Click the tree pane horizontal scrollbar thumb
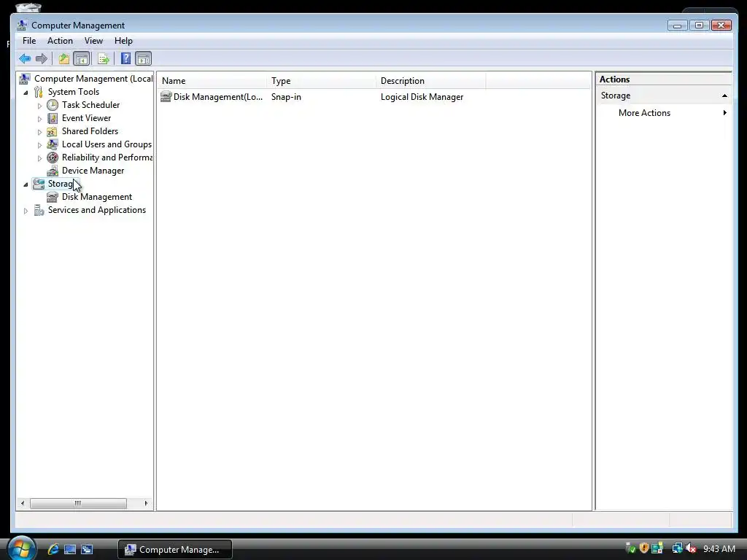 point(78,503)
